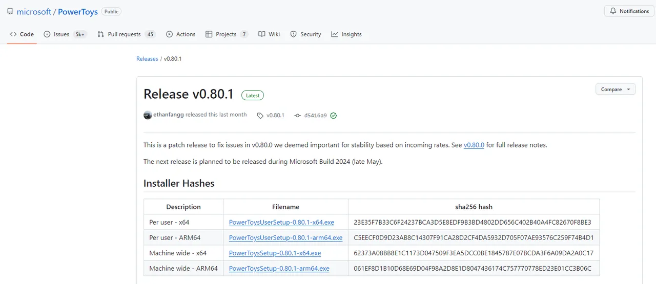Download PowerToysUserSetup-0.80.1-arm64.exe
Viewport: 656px width, 284px height.
tap(285, 238)
